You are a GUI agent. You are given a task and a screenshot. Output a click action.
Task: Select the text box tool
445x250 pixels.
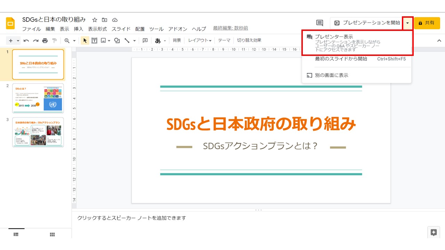(94, 41)
